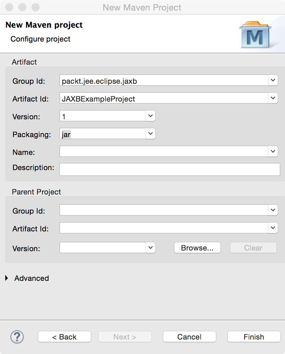Viewport: 285px width, 354px height.
Task: Click the Browse... button
Action: 197,248
